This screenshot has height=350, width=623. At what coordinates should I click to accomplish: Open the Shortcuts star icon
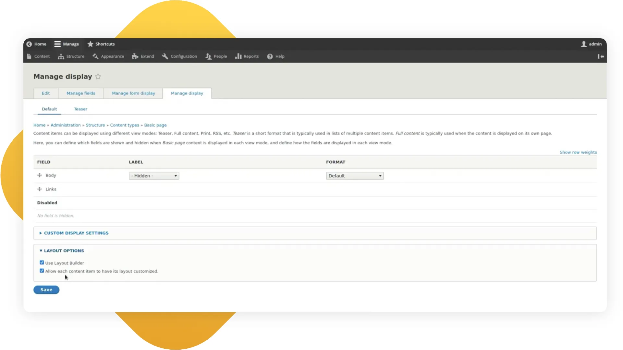pos(90,44)
